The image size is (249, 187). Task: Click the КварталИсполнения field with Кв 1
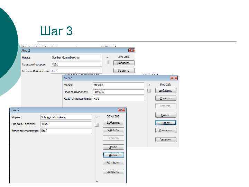76,71
